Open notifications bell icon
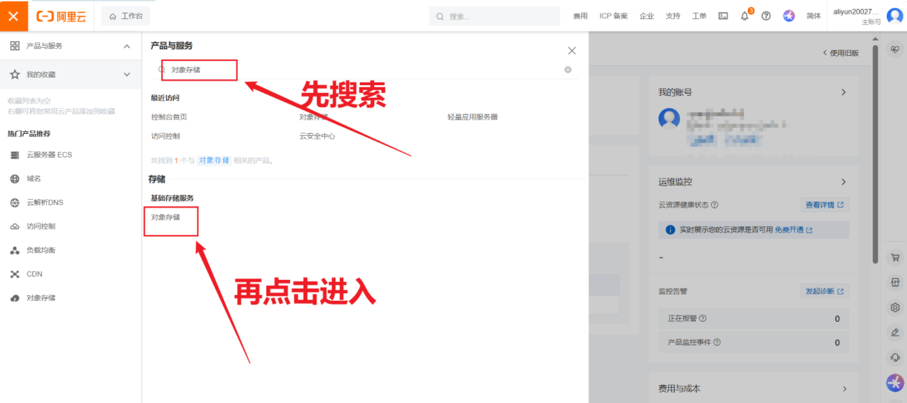 tap(745, 16)
